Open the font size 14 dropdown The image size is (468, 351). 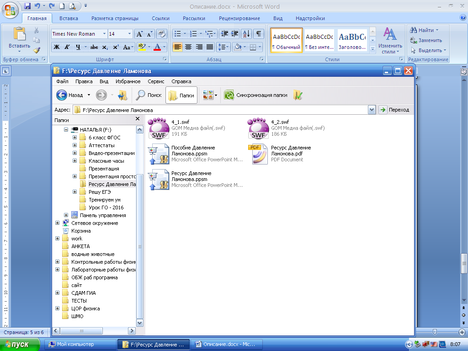129,34
